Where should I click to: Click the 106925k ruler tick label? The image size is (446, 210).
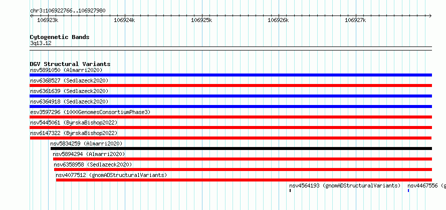coord(201,20)
